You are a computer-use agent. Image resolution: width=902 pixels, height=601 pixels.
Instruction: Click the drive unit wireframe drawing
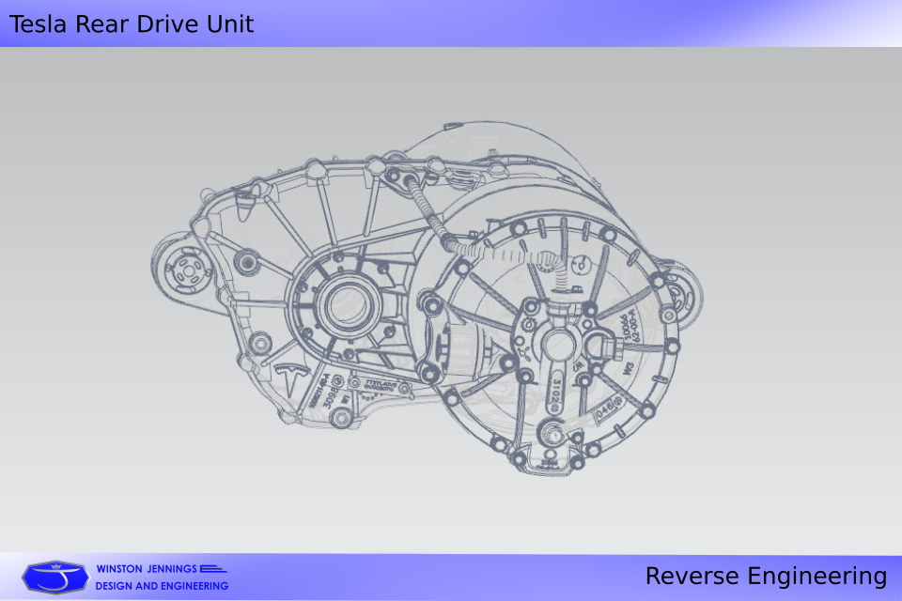(x=427, y=298)
